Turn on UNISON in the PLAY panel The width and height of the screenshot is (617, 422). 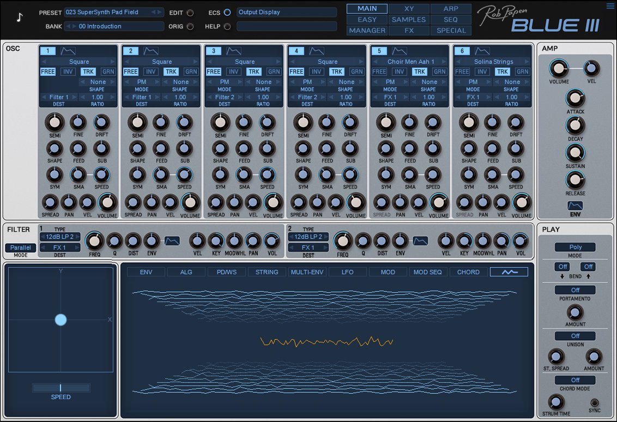click(575, 336)
